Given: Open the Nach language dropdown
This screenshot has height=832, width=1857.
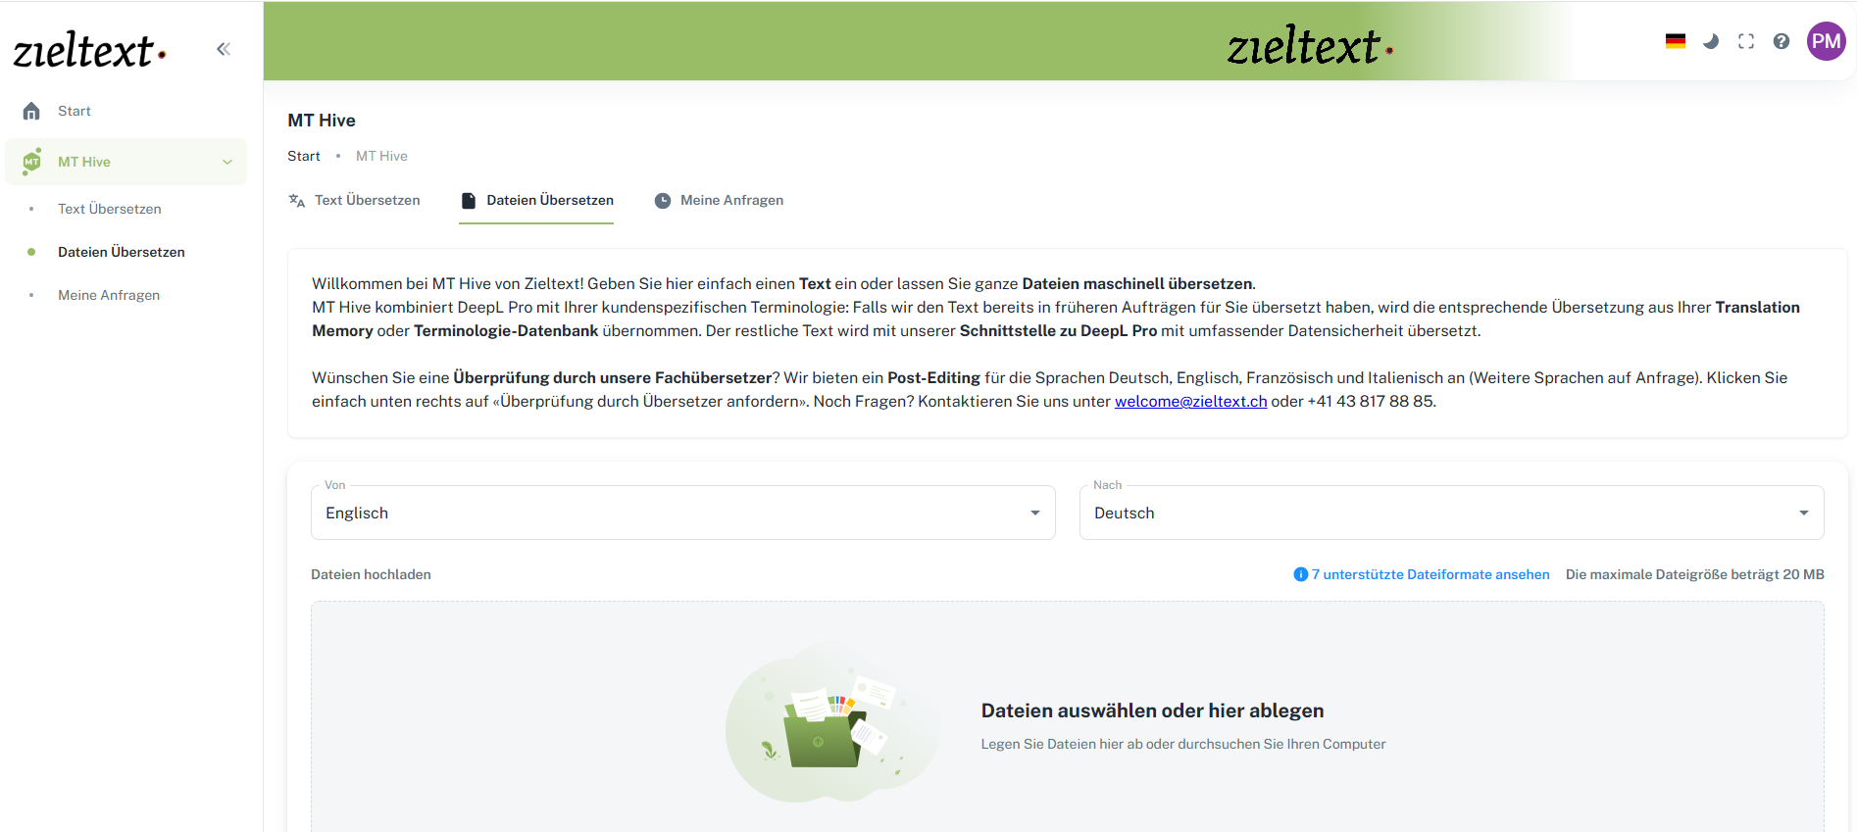Looking at the screenshot, I should (1451, 513).
